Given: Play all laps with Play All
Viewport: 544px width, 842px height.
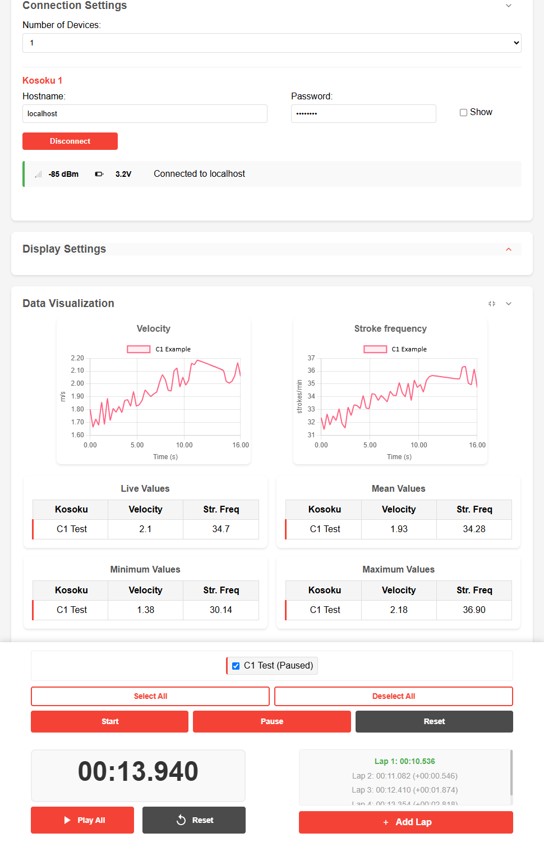Looking at the screenshot, I should coord(82,820).
